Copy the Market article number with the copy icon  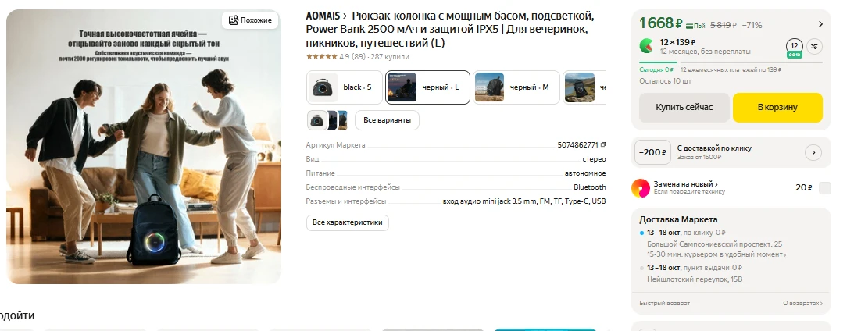pyautogui.click(x=603, y=145)
